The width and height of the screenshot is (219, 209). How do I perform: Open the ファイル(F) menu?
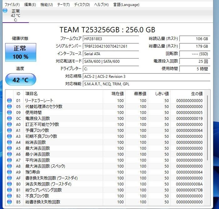tap(12, 5)
